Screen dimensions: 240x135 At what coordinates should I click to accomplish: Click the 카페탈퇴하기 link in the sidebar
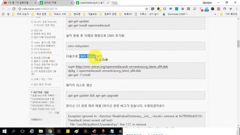(37, 120)
